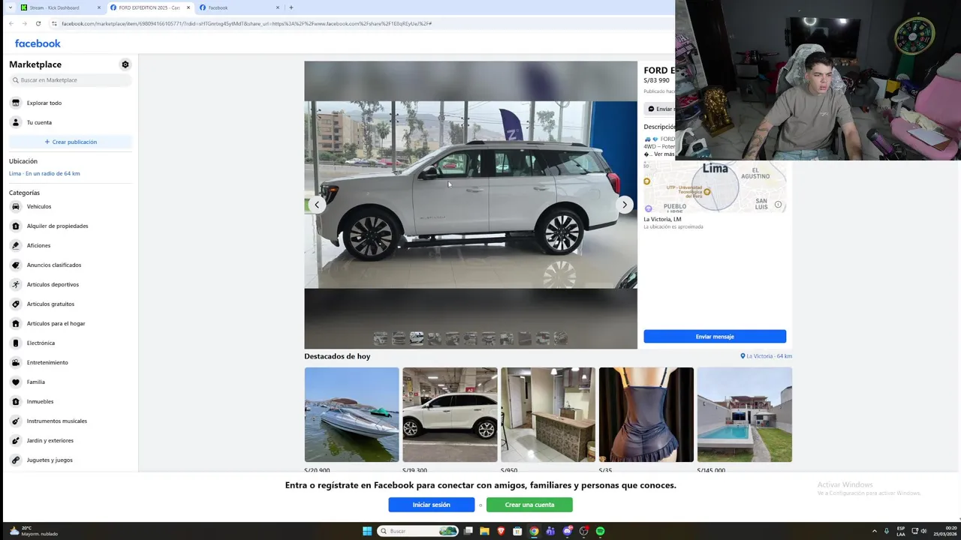Open Juguetes y juegos category
Viewport: 961px width, 540px height.
71,460
